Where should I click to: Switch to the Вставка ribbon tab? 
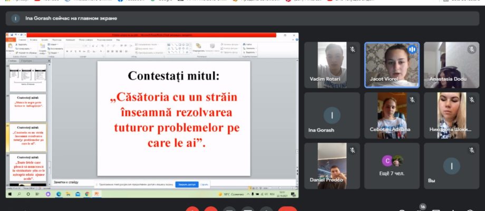tap(34, 40)
